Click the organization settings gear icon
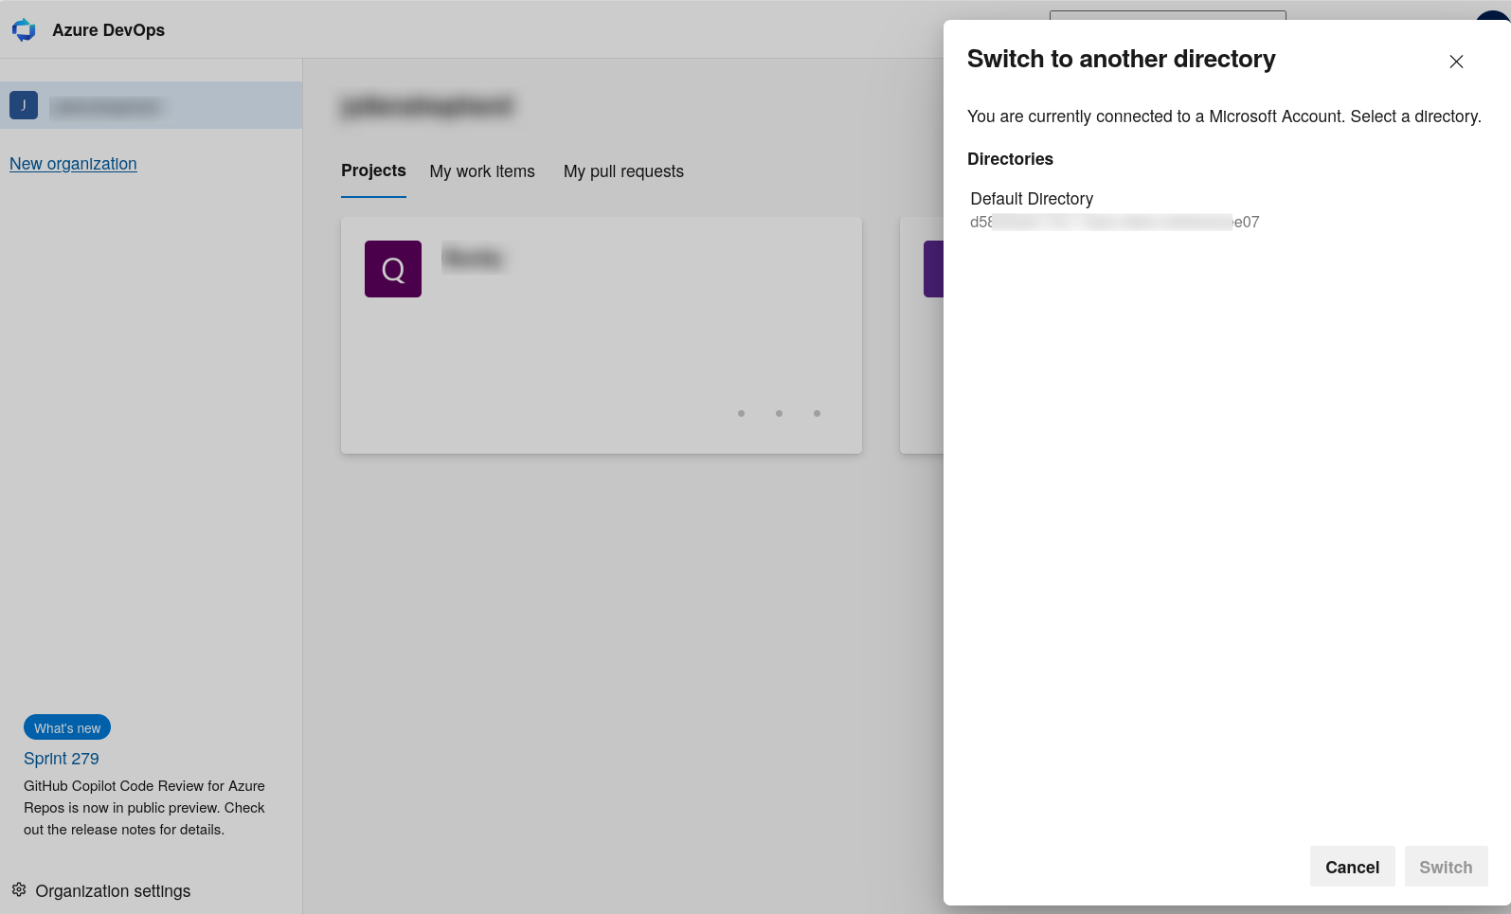The height and width of the screenshot is (914, 1511). (x=19, y=890)
